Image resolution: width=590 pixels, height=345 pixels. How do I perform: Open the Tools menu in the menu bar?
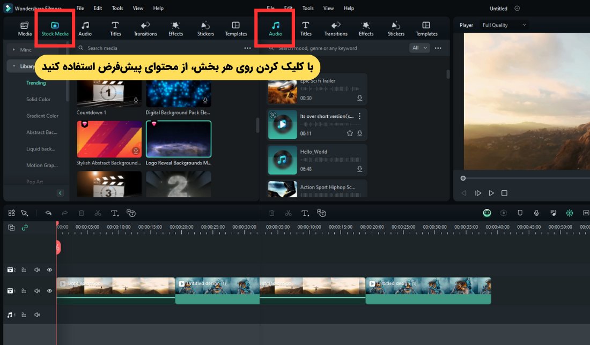(117, 8)
